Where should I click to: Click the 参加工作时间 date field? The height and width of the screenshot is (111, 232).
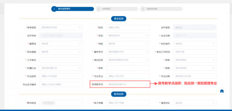click(x=195, y=52)
